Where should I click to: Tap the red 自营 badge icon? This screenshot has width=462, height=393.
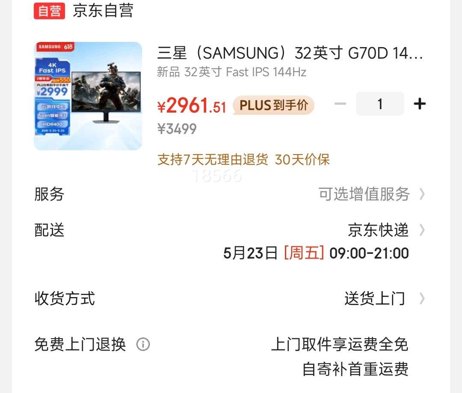(x=49, y=11)
